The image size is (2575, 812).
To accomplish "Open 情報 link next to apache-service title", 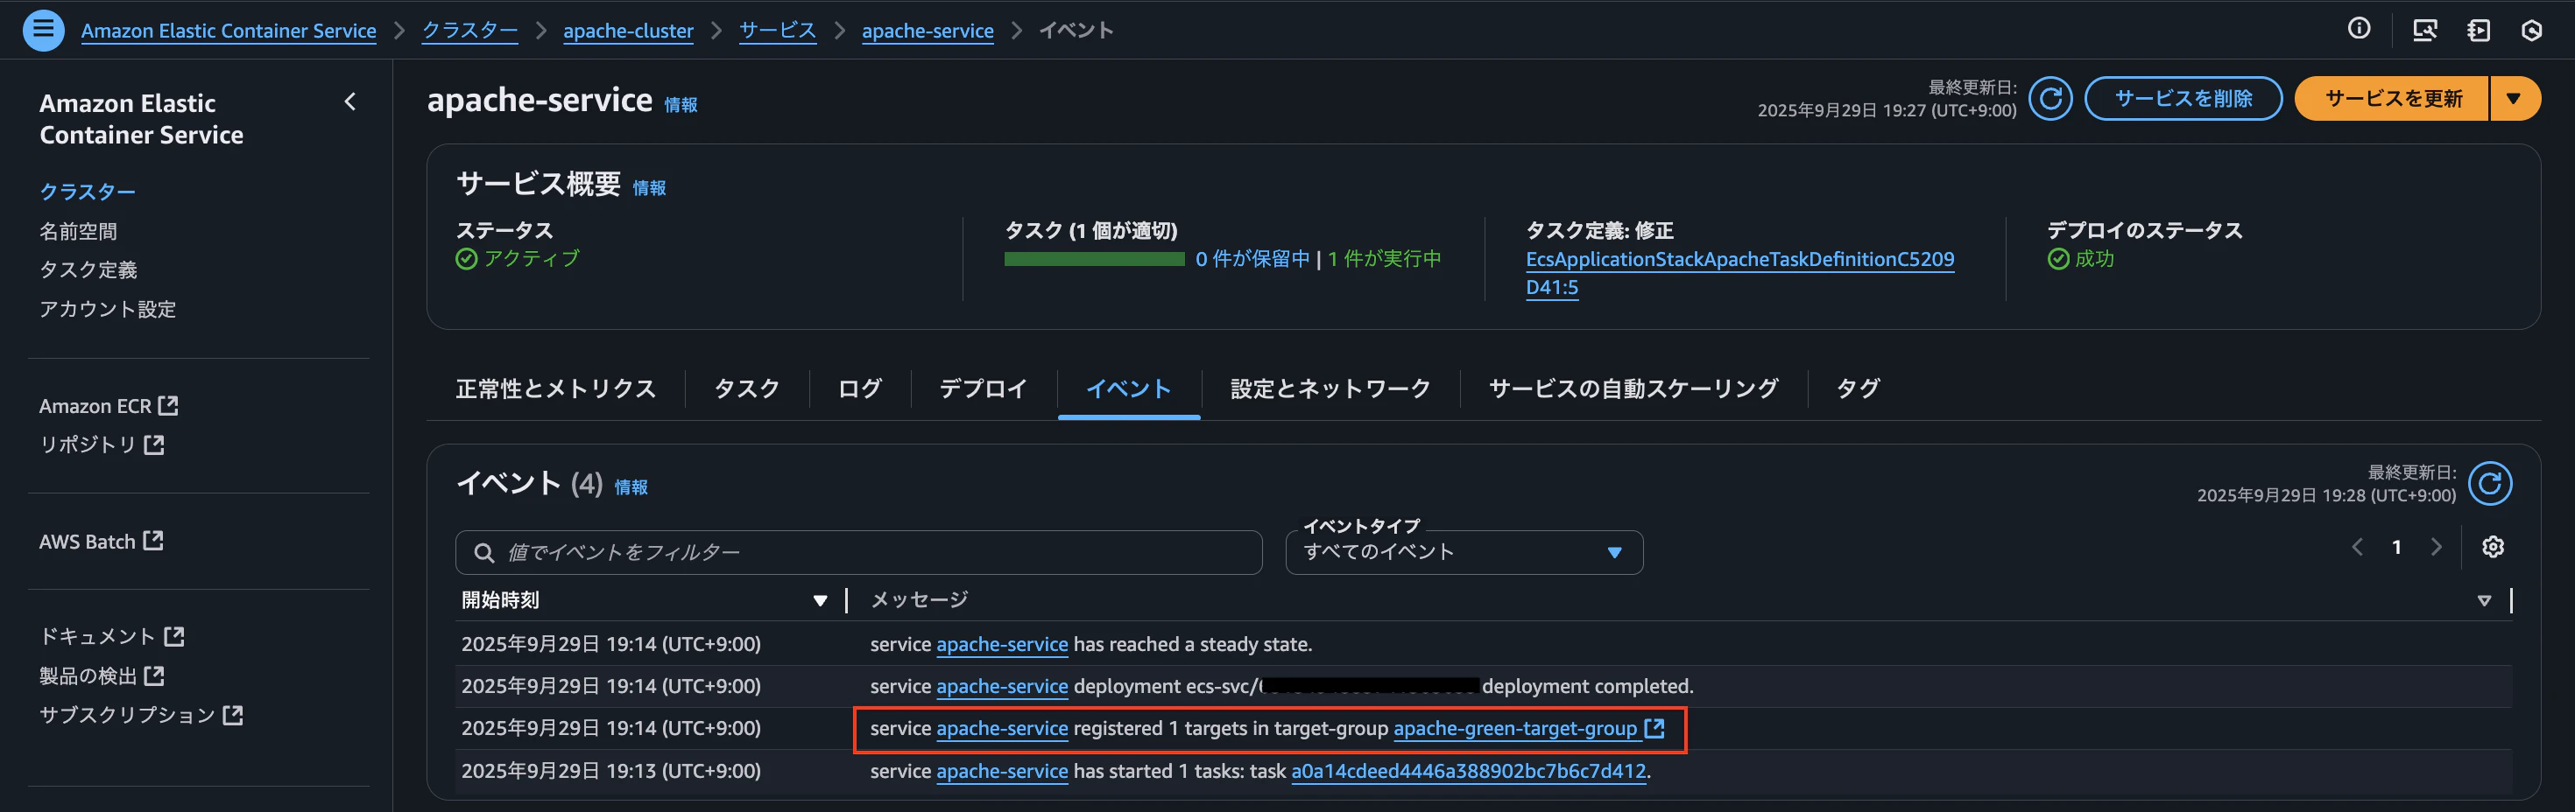I will coord(681,105).
